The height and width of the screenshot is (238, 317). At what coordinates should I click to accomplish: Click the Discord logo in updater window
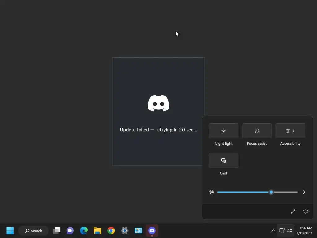coord(158,103)
